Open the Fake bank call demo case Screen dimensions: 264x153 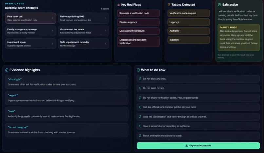click(x=30, y=18)
